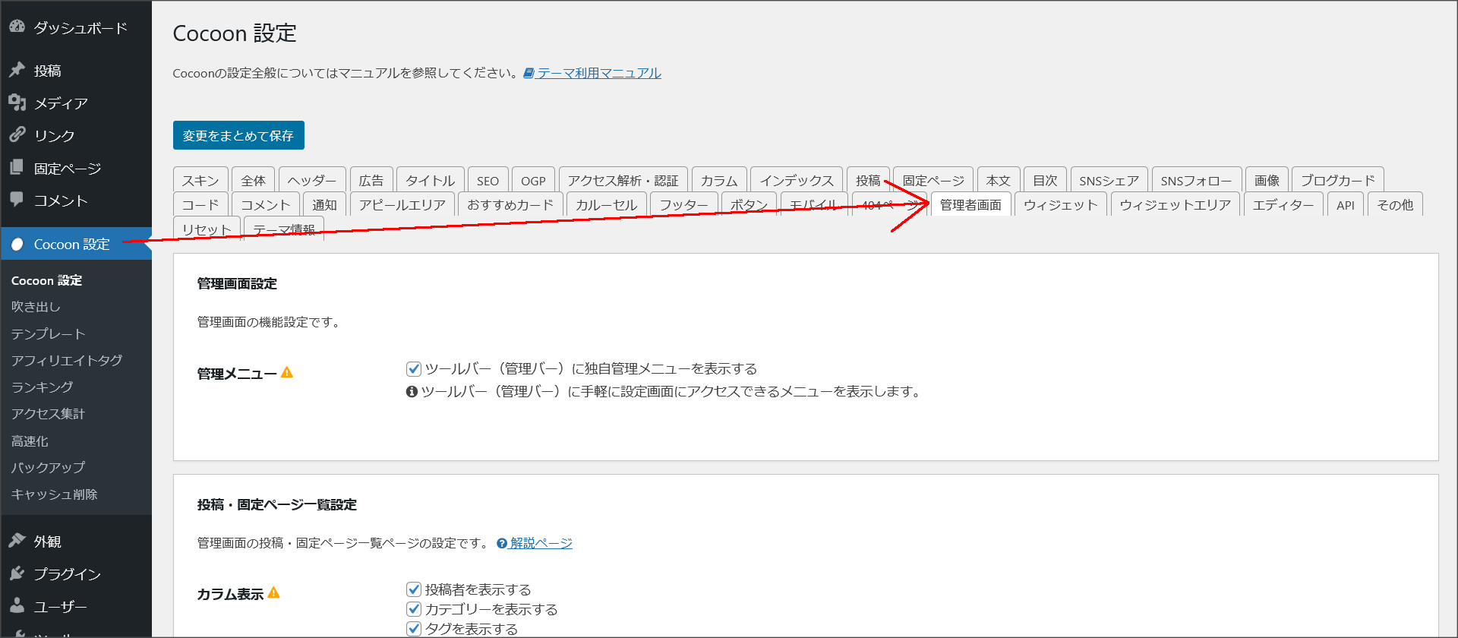Click the warning icon next to 管理メニュー
The image size is (1458, 638).
coord(287,372)
